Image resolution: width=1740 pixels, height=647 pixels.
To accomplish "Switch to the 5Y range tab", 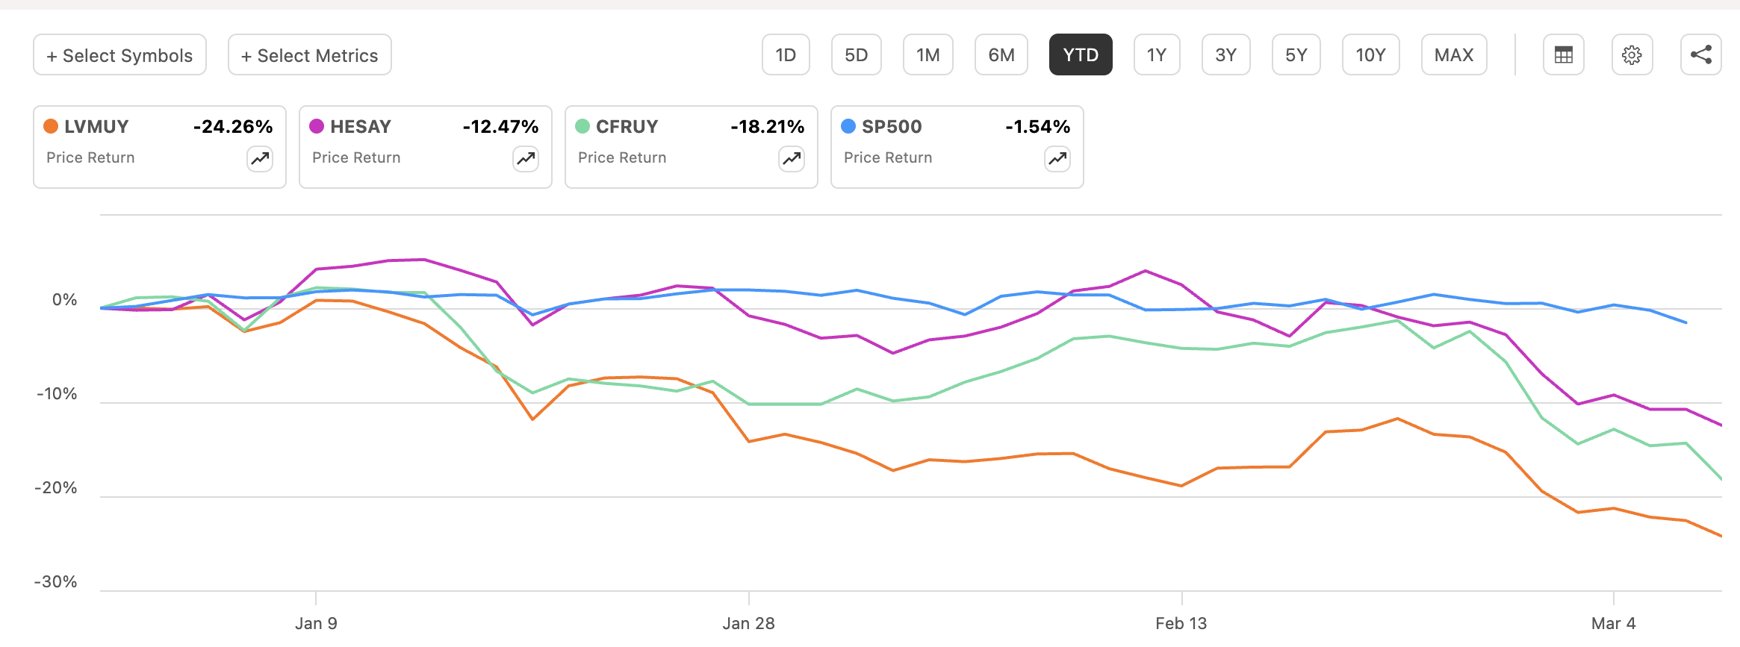I will pos(1296,54).
